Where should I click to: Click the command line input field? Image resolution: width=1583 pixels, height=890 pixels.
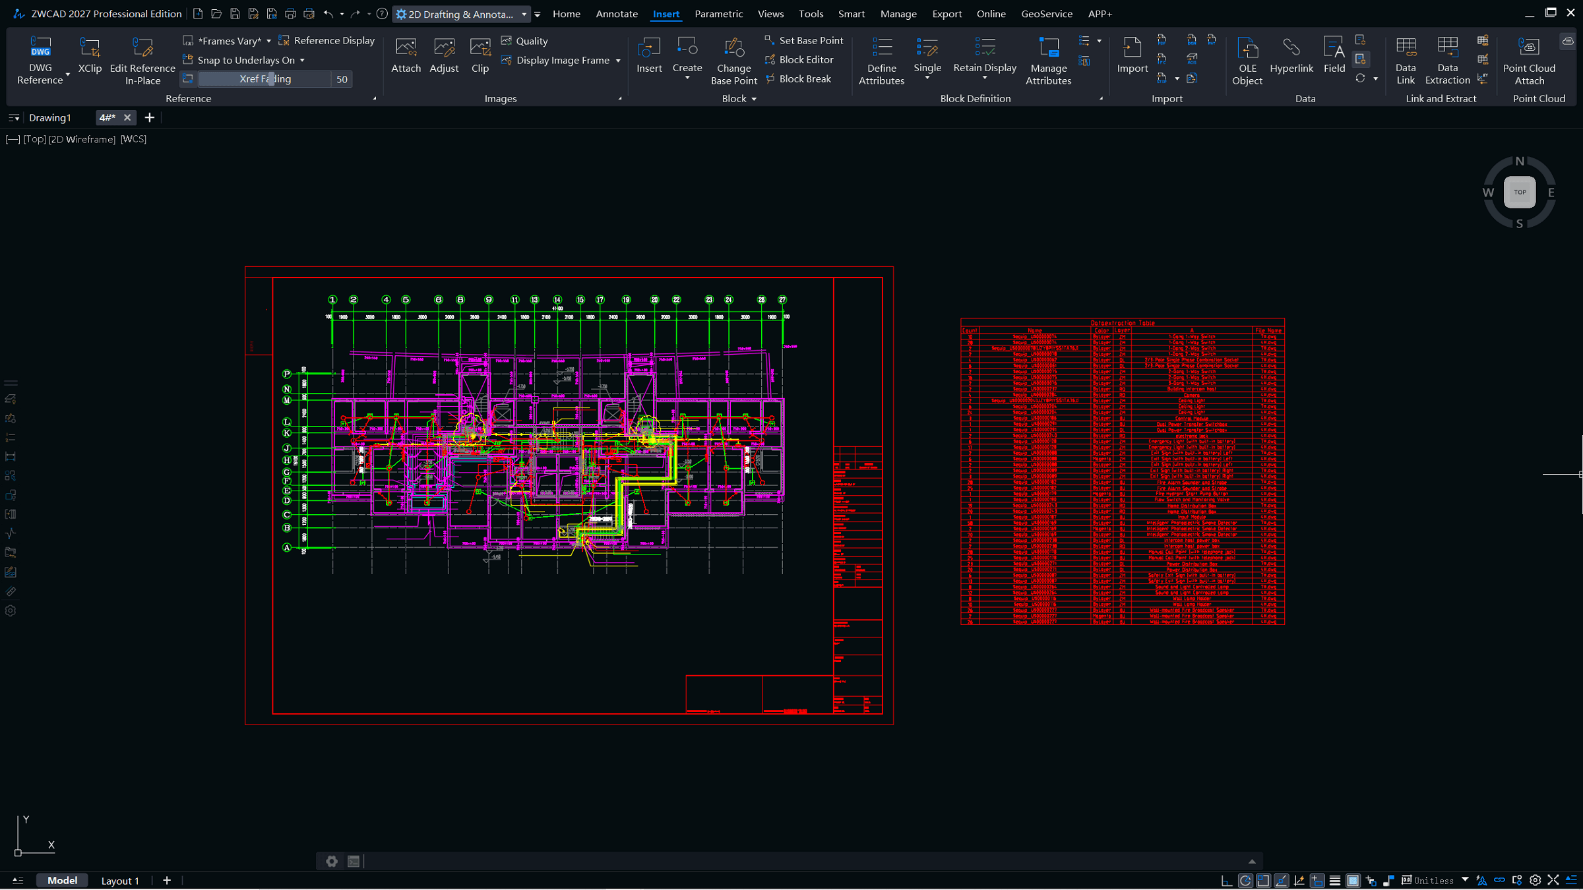[x=791, y=861]
